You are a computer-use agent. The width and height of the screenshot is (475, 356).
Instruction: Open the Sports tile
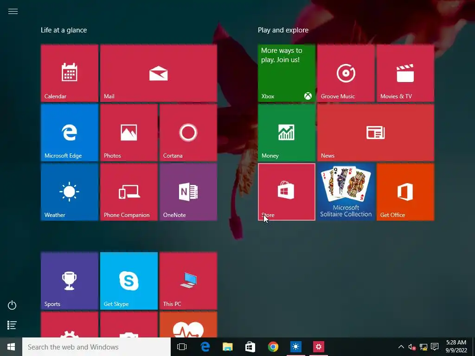(70, 281)
